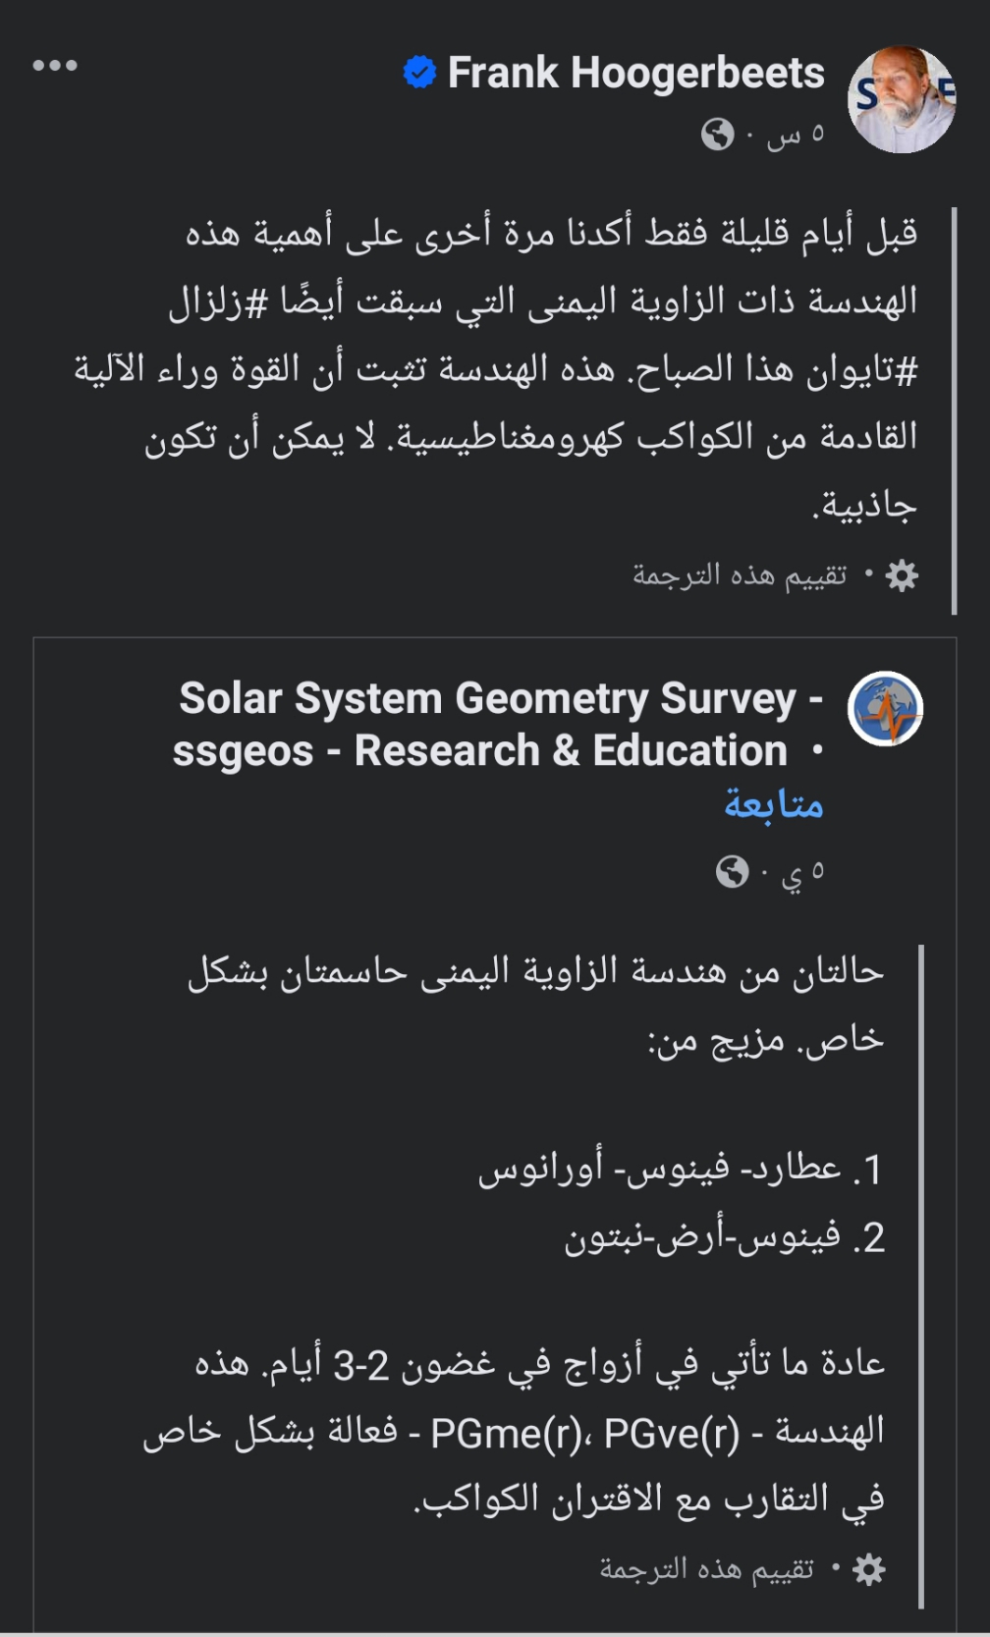Select 'تقييم هذه الترجمة' under Frank's post

[740, 574]
